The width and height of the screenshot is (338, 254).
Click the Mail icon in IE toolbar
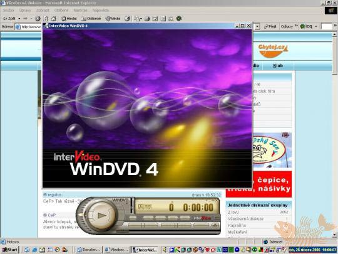[x=136, y=19]
